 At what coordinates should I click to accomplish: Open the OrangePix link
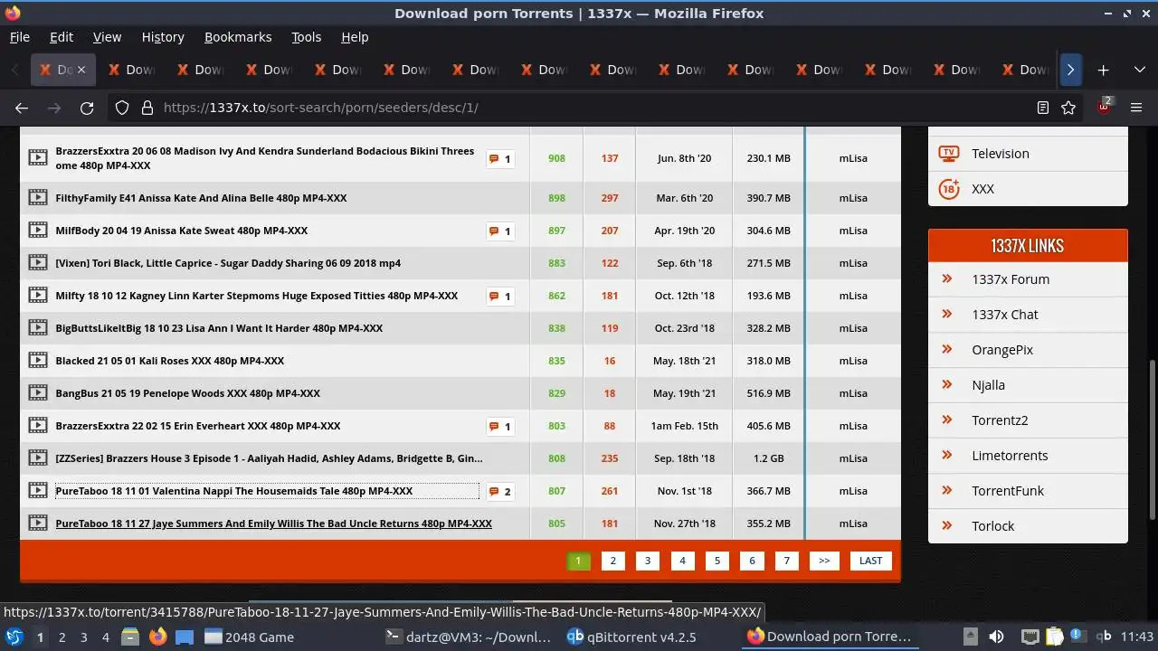coord(1002,350)
